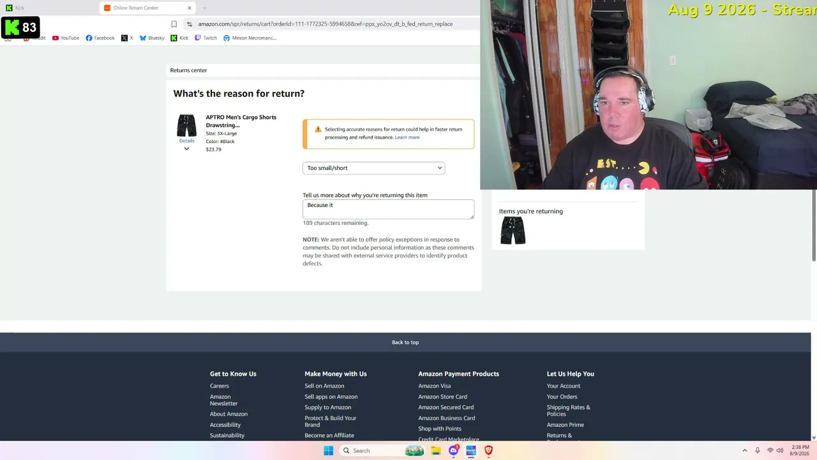
Task: Open the return reason dropdown showing Too small/short
Action: (x=373, y=168)
